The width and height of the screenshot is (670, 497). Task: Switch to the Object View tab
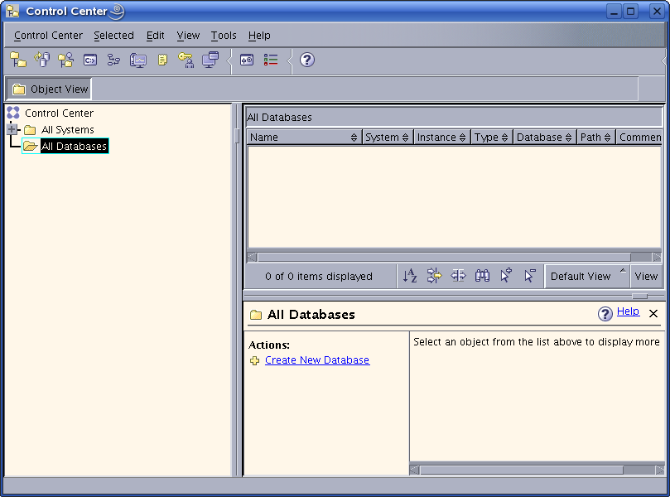click(50, 89)
